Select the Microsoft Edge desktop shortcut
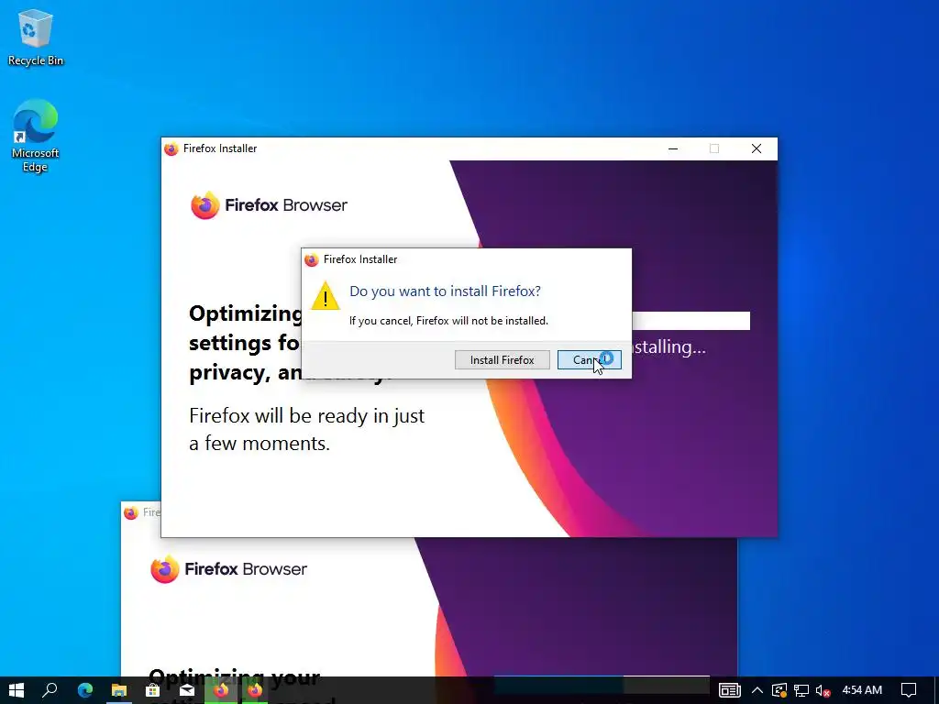 pos(36,136)
